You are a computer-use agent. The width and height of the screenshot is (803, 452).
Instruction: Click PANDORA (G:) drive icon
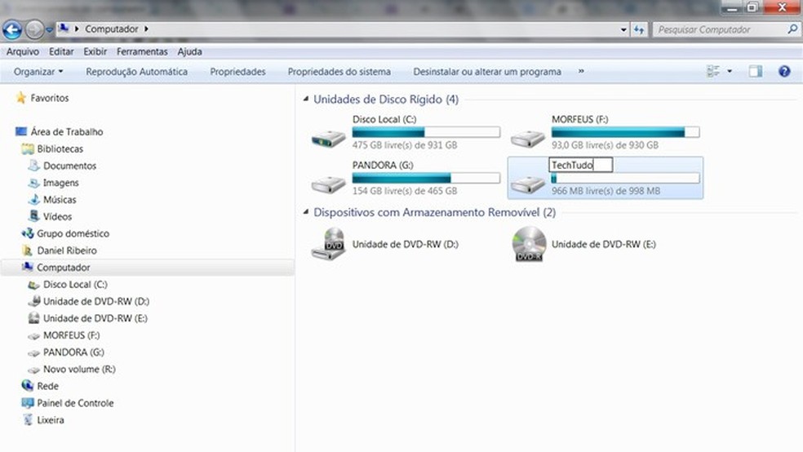pos(329,184)
